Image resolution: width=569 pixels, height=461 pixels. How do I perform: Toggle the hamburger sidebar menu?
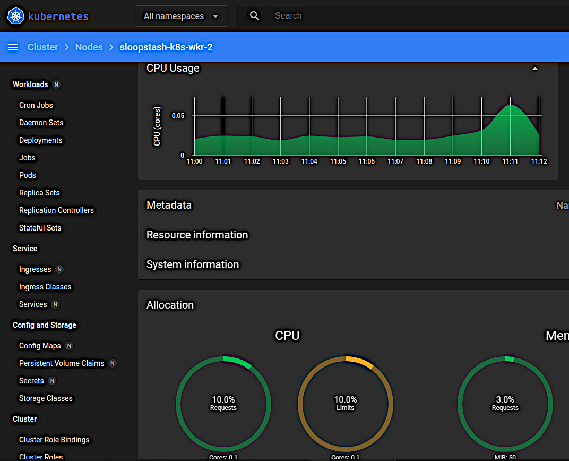point(13,47)
